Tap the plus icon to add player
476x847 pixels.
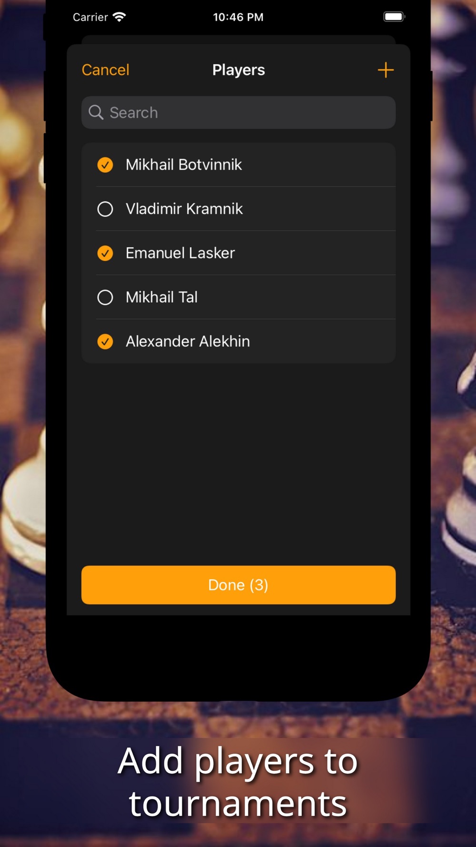coord(386,70)
